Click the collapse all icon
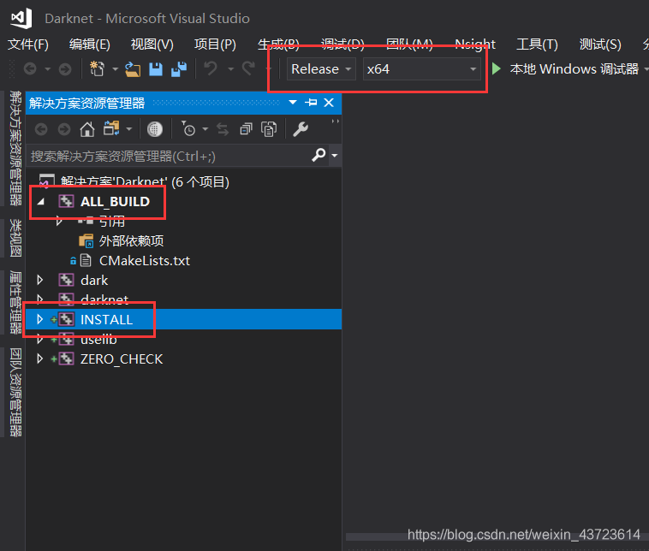This screenshot has height=551, width=649. pyautogui.click(x=246, y=129)
